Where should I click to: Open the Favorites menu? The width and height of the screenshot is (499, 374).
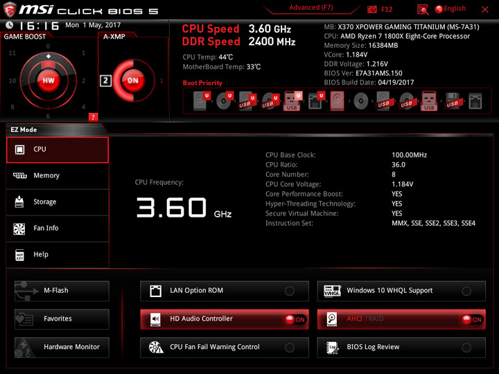(62, 319)
